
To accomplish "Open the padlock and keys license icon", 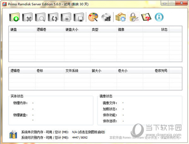I will [134, 17].
